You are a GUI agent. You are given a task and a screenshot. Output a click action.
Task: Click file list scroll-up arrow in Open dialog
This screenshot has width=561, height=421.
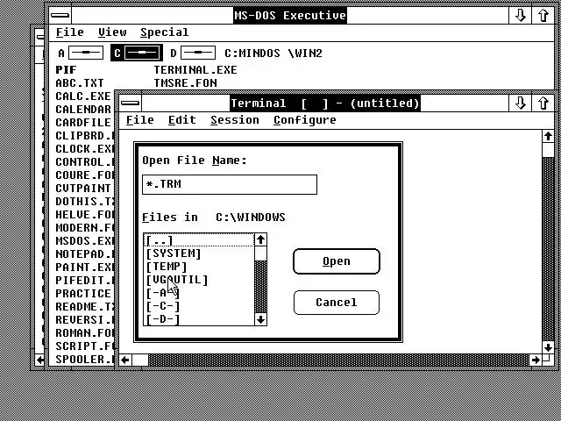(x=260, y=239)
